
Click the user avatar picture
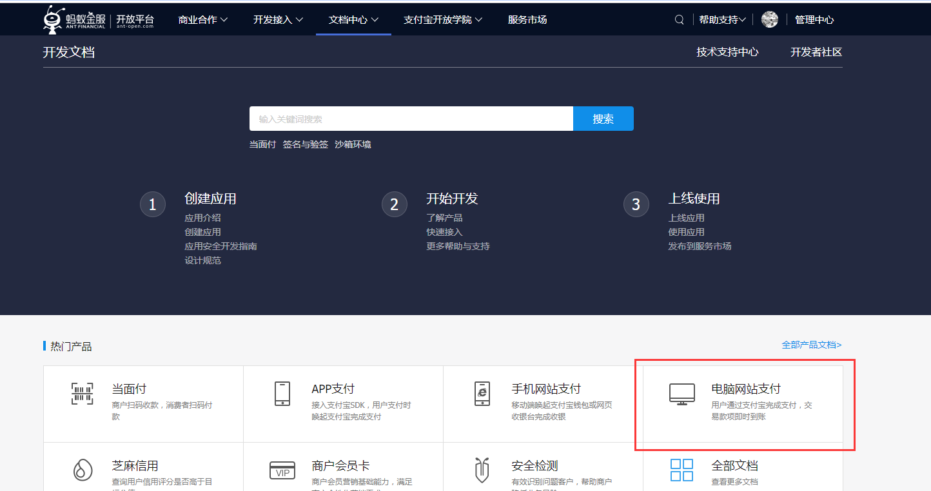(769, 19)
